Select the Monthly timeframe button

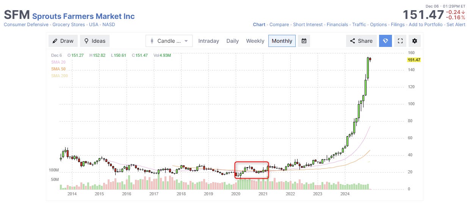pyautogui.click(x=282, y=41)
